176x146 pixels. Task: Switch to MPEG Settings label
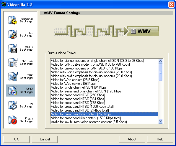(x=26, y=48)
